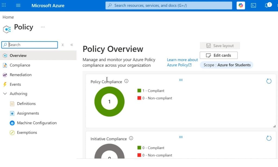The width and height of the screenshot is (278, 167).
Task: Click the '0 - Compliant' text in Initiative Compliance
Action: [x=153, y=148]
